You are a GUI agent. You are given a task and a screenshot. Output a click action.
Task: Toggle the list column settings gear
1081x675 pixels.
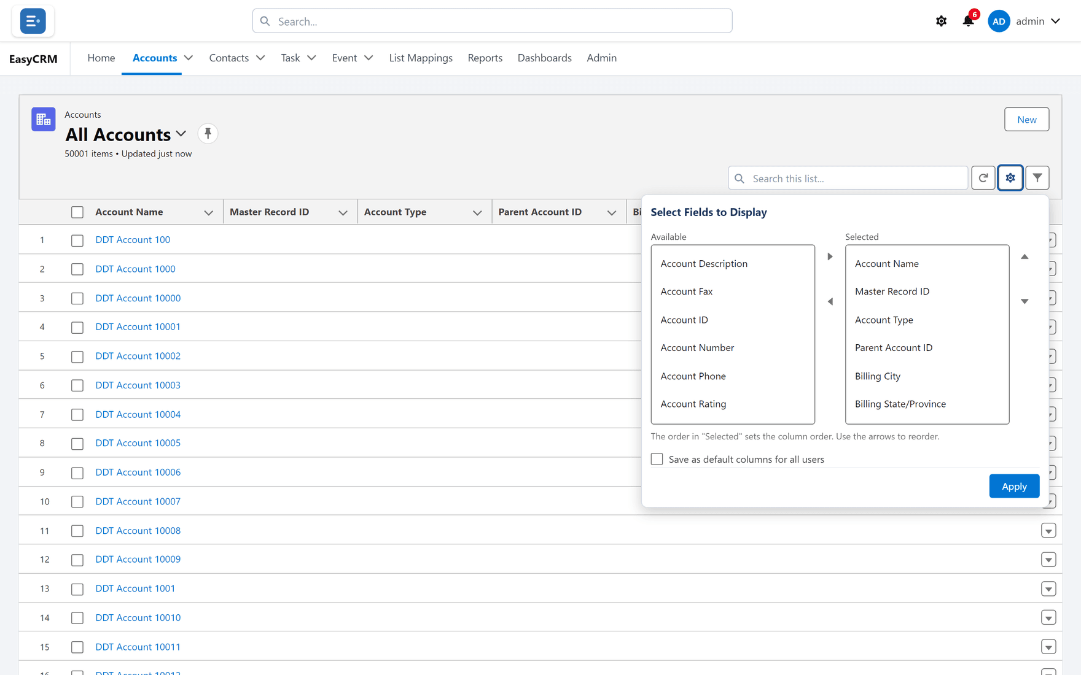pos(1010,178)
